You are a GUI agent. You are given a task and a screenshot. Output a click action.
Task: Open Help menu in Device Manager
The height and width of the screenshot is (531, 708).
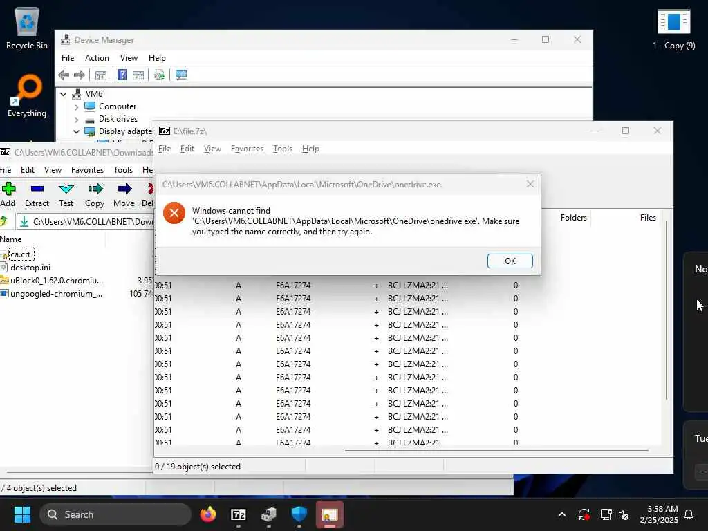[x=157, y=58]
